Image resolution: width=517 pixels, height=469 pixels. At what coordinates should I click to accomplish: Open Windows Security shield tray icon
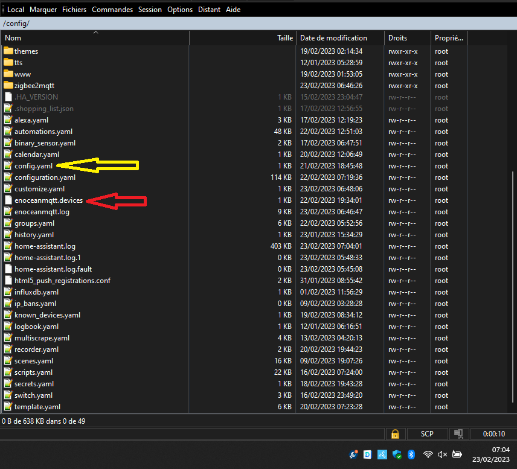tap(397, 454)
